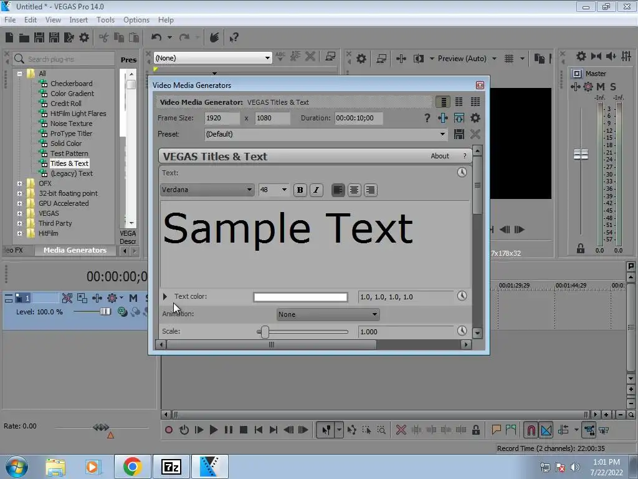This screenshot has height=479, width=638.
Task: Select the Checkerboard generator
Action: click(x=71, y=84)
